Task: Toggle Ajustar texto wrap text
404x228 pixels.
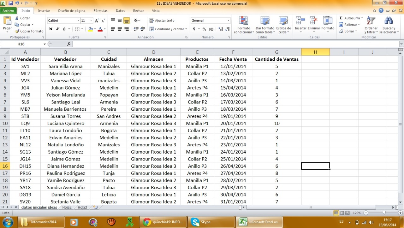Action: (x=162, y=20)
